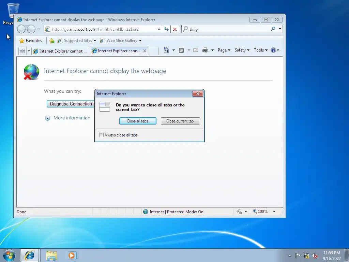Click the search magnifier icon
Screen dimensions: 349x262
pyautogui.click(x=273, y=29)
